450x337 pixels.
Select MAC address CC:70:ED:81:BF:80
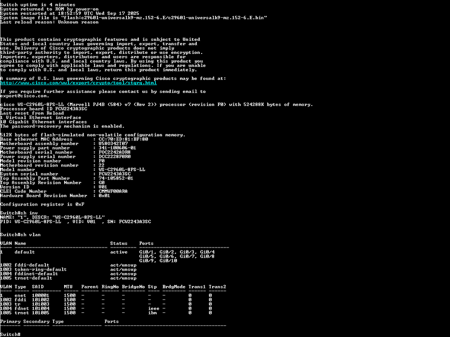click(123, 139)
